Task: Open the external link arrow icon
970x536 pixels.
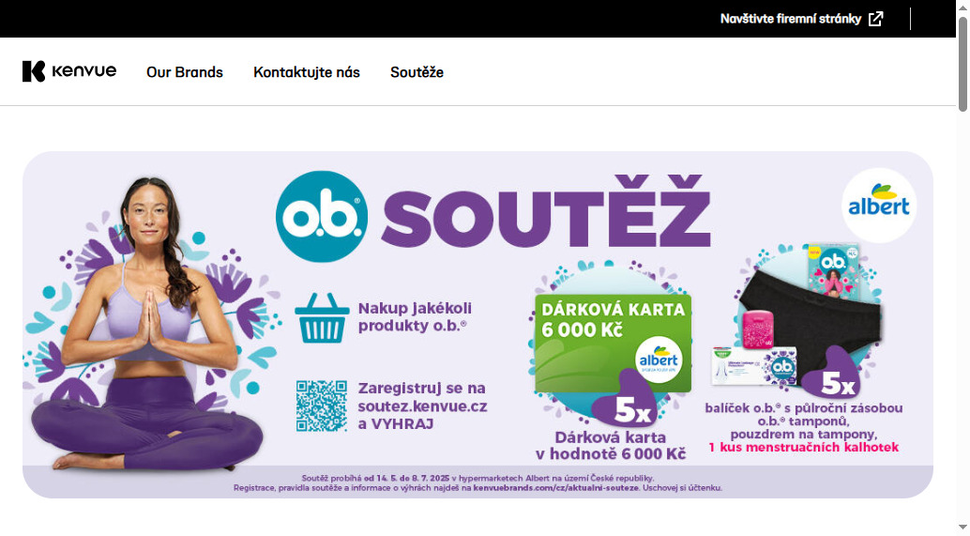Action: point(876,19)
